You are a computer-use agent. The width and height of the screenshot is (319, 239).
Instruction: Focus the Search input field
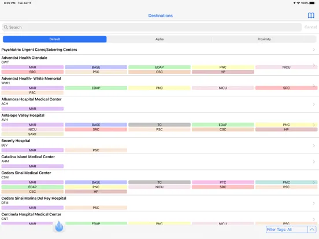click(152, 27)
